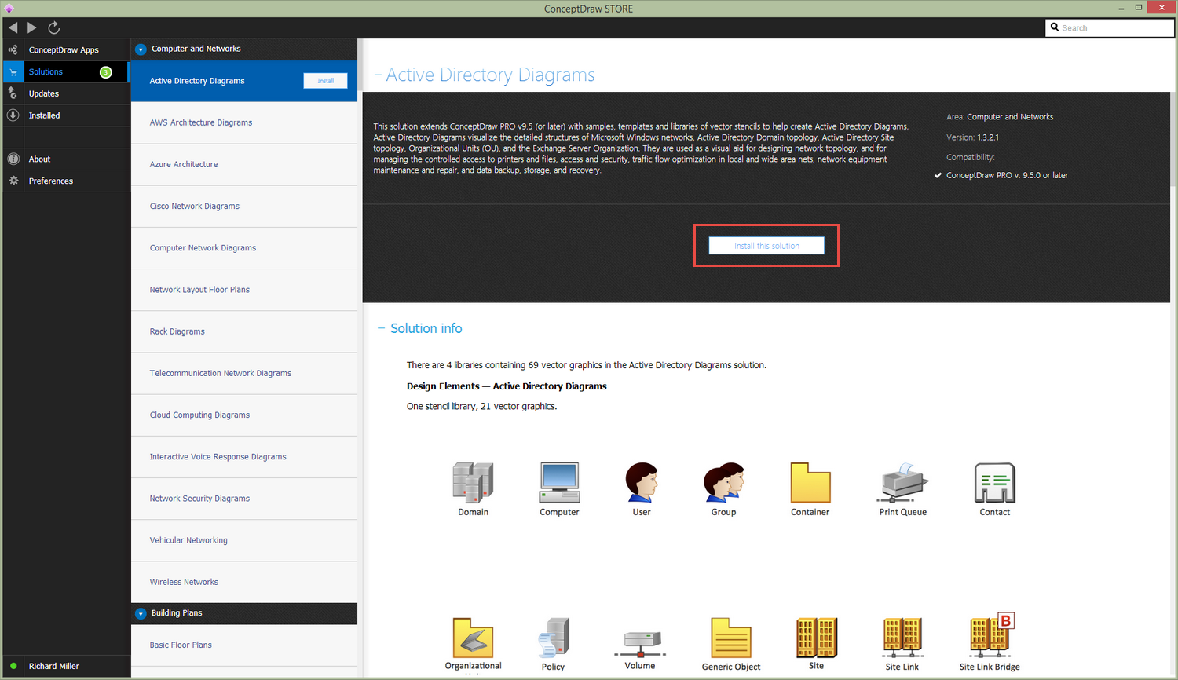This screenshot has height=680, width=1178.
Task: Click the forward navigation arrow
Action: tap(32, 27)
